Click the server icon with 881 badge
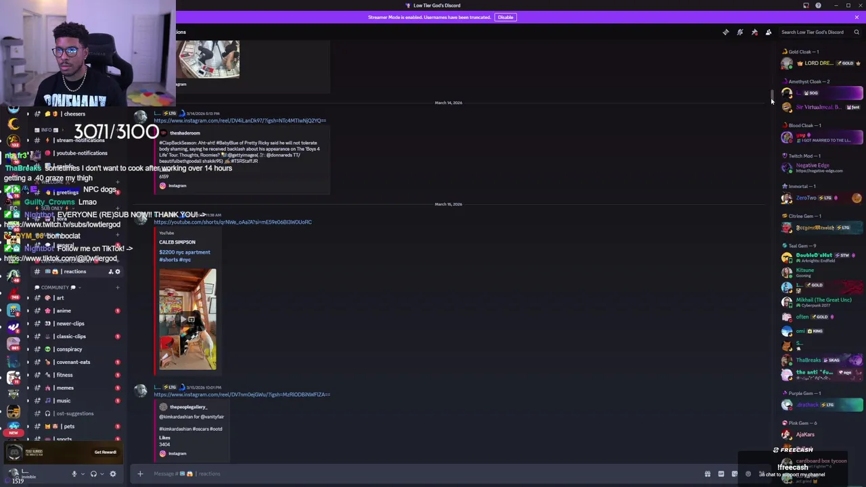This screenshot has width=866, height=487. [x=14, y=344]
